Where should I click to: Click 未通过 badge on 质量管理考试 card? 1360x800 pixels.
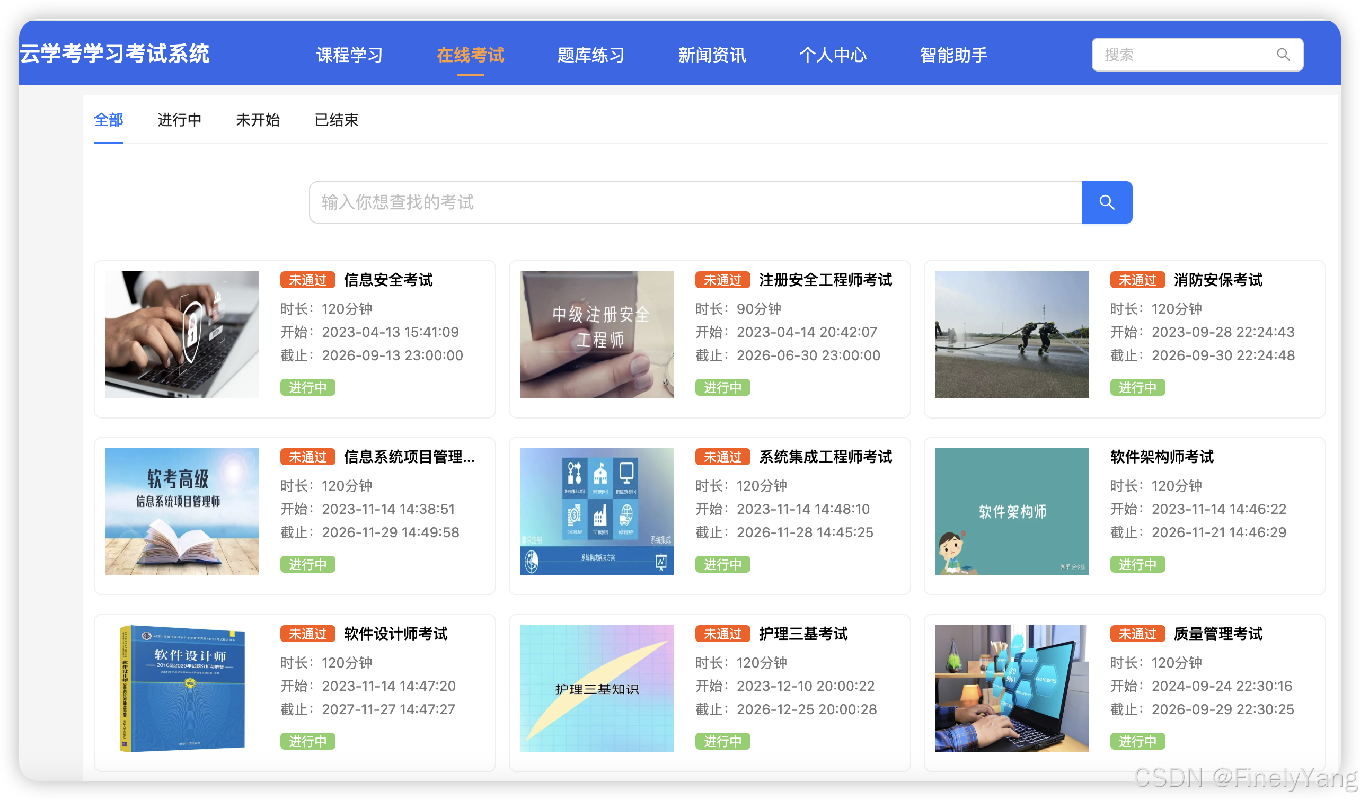pyautogui.click(x=1137, y=634)
